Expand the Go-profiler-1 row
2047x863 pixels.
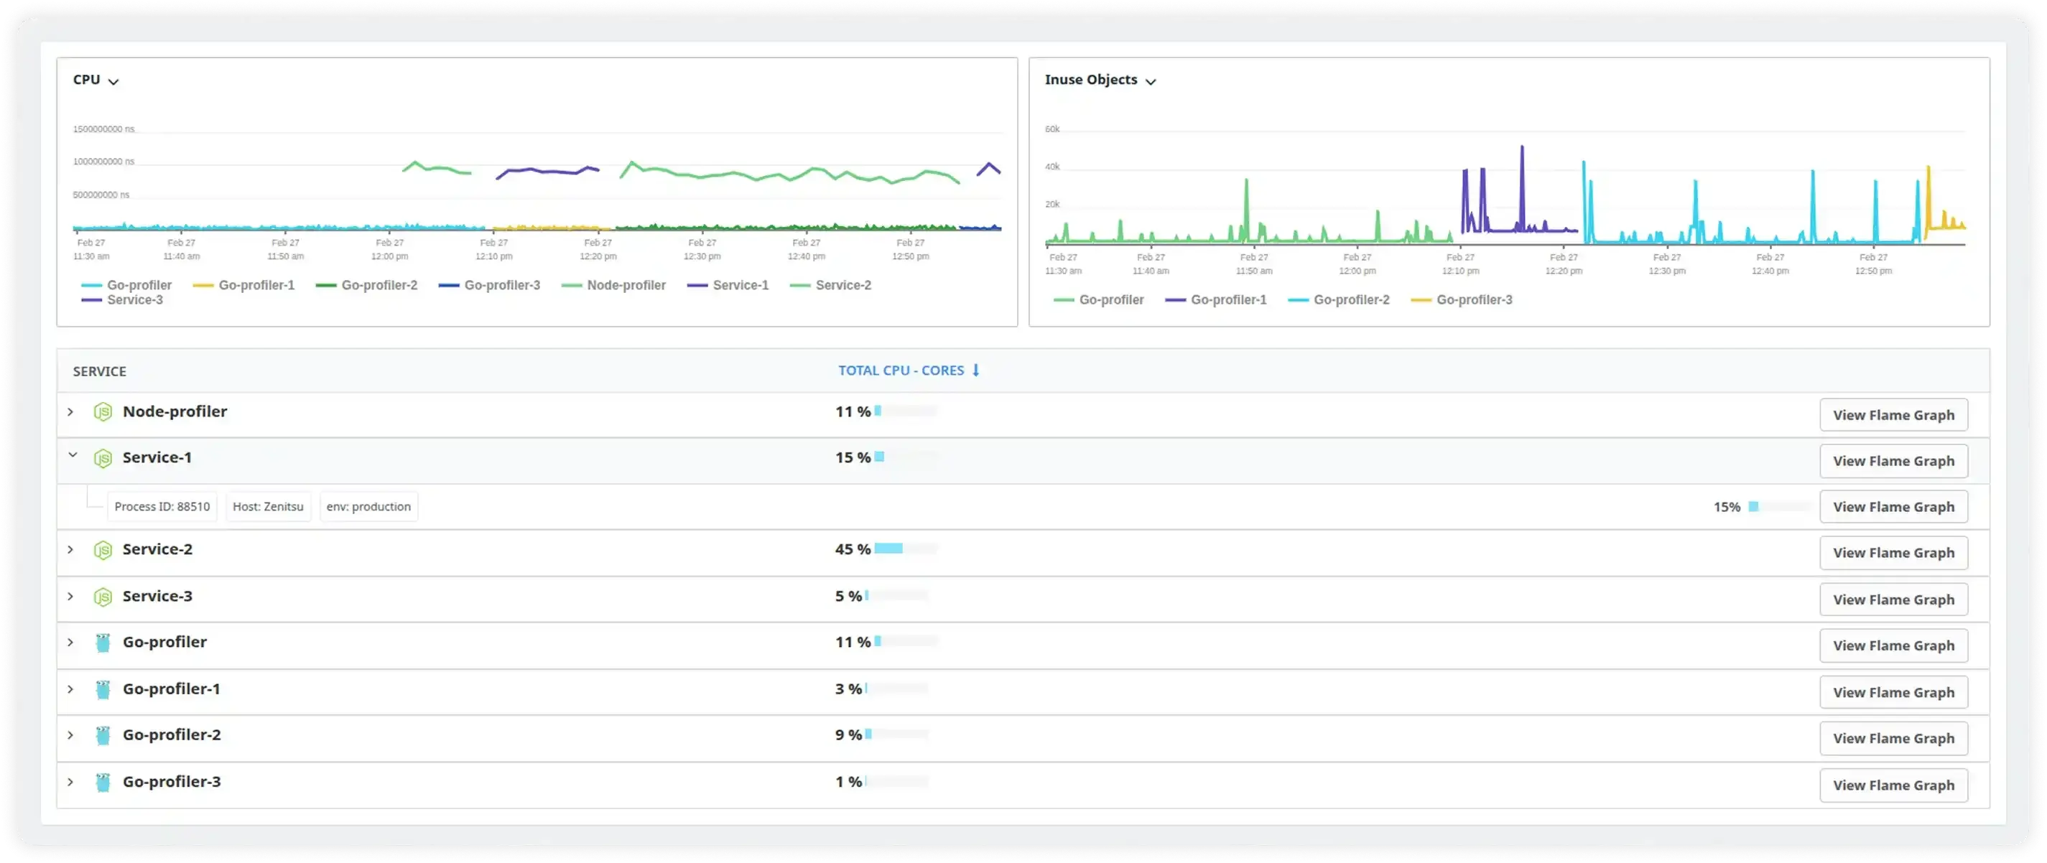(70, 689)
